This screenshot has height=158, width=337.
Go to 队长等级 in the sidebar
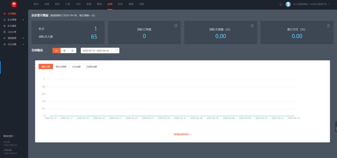12,26
